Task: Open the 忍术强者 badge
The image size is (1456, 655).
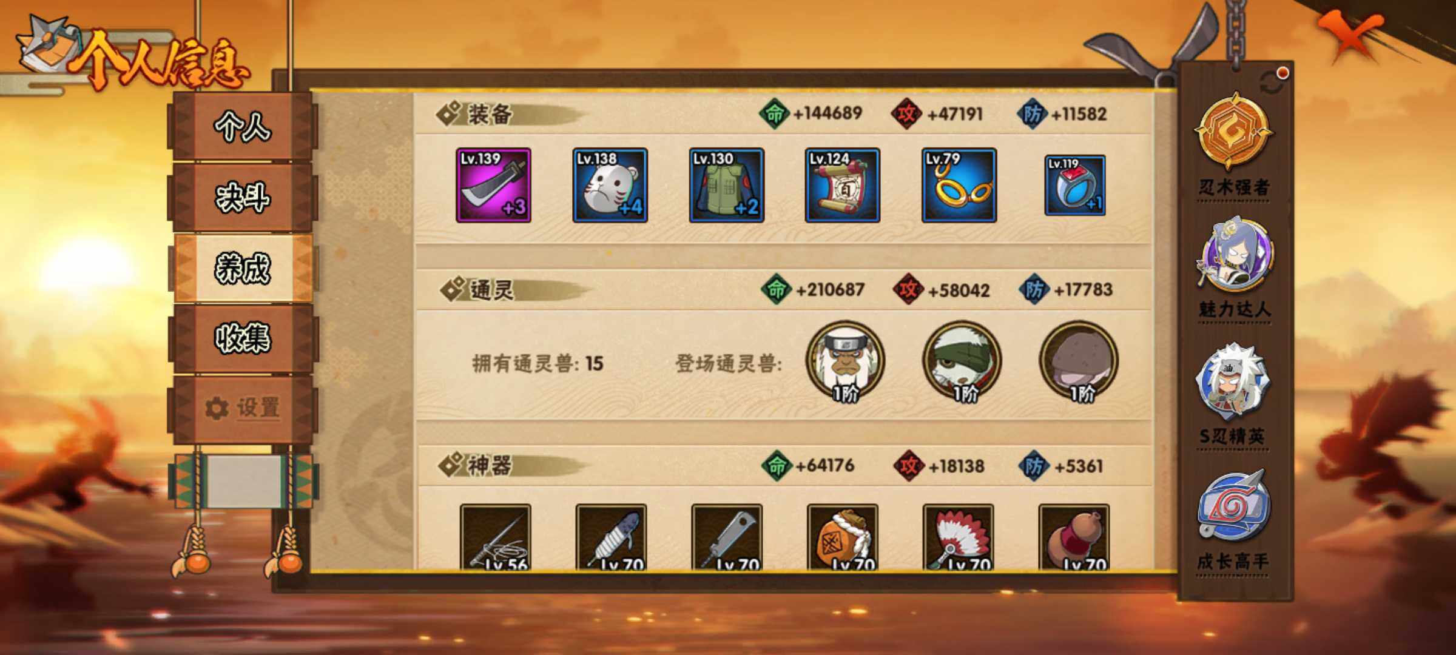Action: coord(1234,146)
